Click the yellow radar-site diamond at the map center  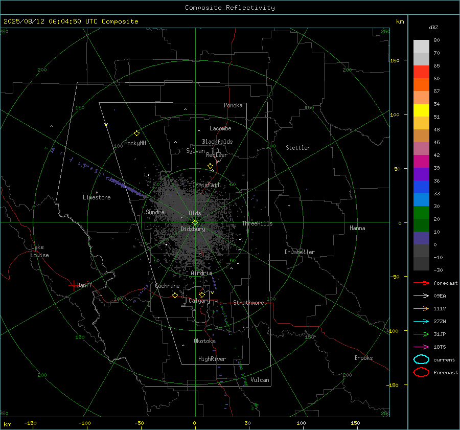[195, 223]
